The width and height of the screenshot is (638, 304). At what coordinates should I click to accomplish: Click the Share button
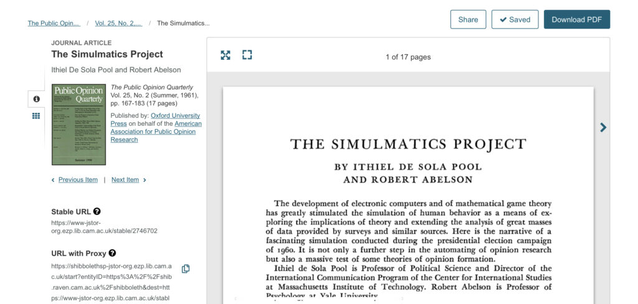[468, 19]
